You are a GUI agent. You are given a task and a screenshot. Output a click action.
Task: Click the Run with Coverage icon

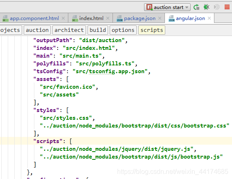coord(217,7)
